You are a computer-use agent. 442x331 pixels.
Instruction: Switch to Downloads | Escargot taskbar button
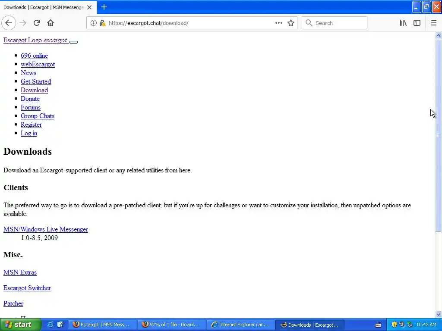point(310,325)
